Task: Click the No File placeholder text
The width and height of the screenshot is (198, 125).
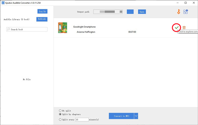Action: click(x=27, y=79)
